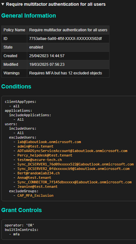This screenshot has height=244, width=136.
Task: Open Sync_CONNECTOR account entry
Action: coord(75,182)
